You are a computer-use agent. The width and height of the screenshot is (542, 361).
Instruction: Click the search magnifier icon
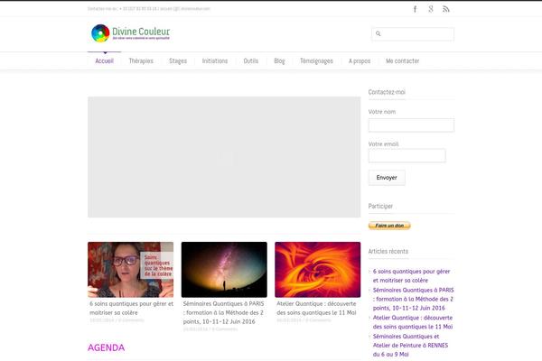click(378, 34)
